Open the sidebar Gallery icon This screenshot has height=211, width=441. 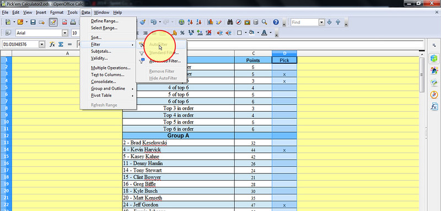coord(434,82)
